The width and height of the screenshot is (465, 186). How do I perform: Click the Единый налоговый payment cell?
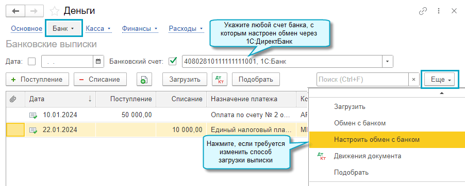click(x=251, y=130)
